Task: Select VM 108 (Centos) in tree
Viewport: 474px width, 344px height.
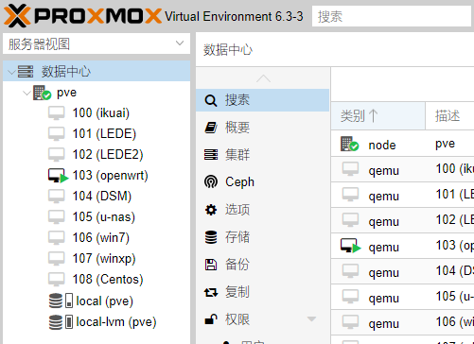Action: (x=108, y=279)
